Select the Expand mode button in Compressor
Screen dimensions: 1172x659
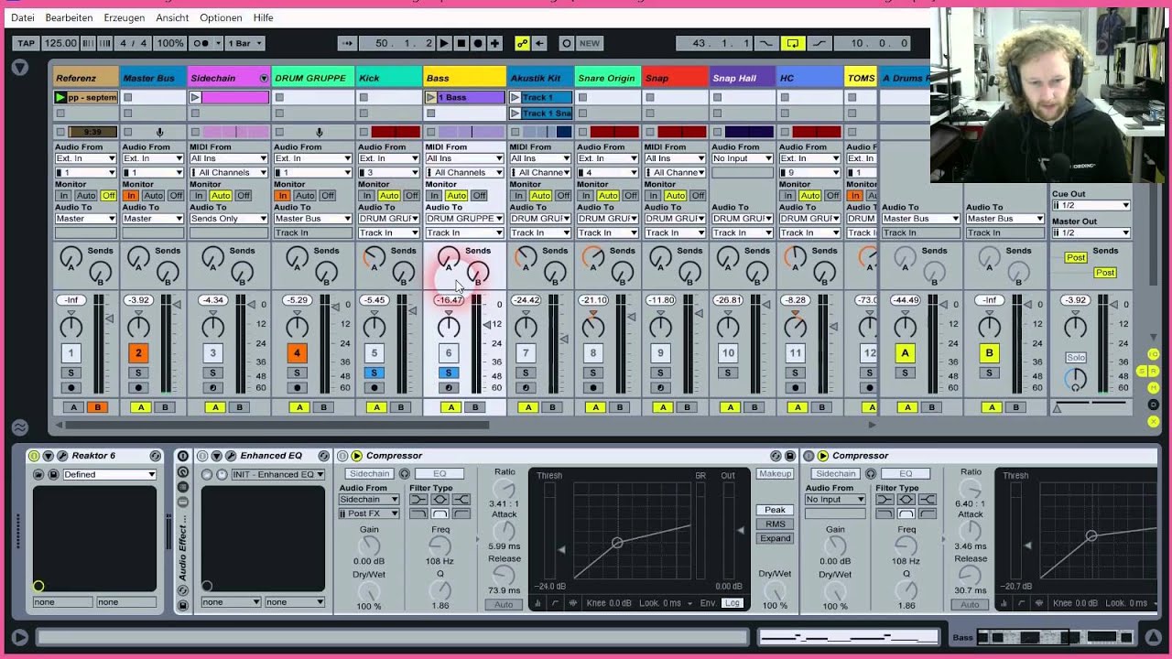tap(775, 538)
